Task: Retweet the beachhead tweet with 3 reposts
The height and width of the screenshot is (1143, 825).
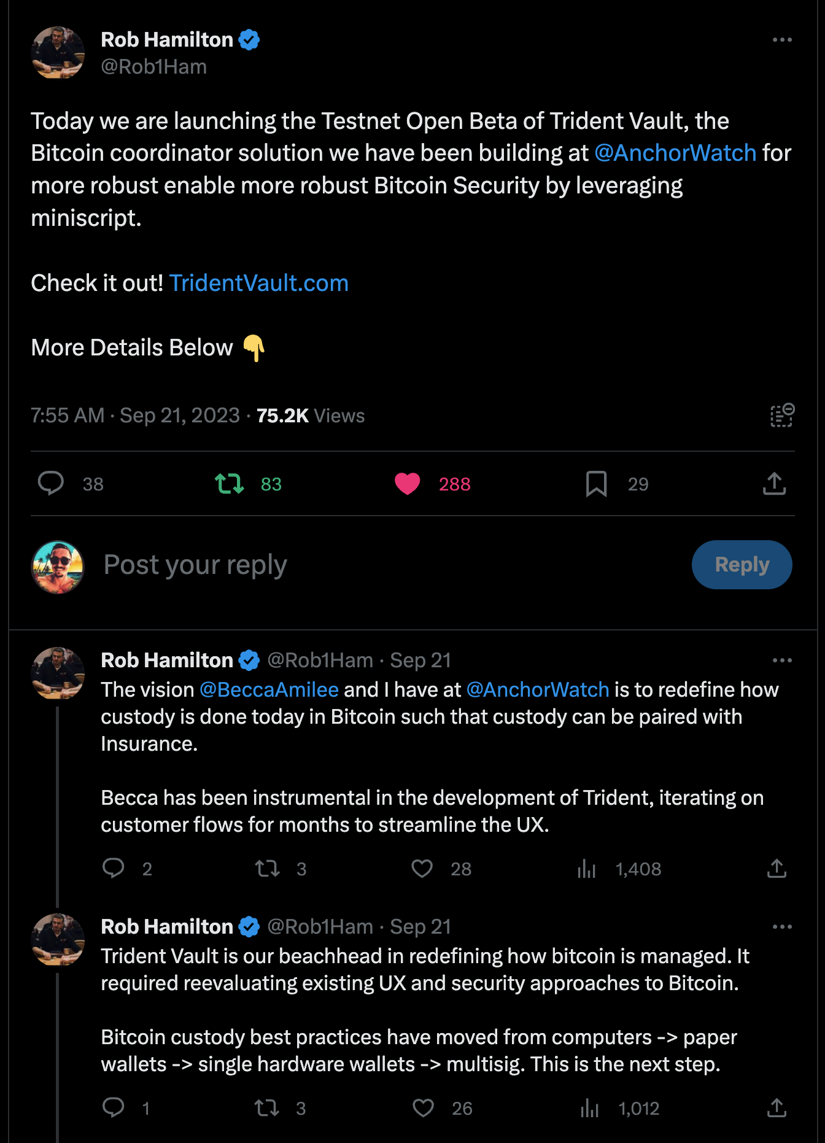Action: point(267,1108)
